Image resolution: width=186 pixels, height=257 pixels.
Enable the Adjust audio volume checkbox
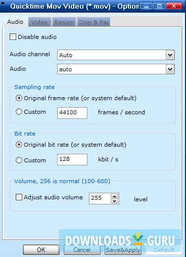[19, 197]
